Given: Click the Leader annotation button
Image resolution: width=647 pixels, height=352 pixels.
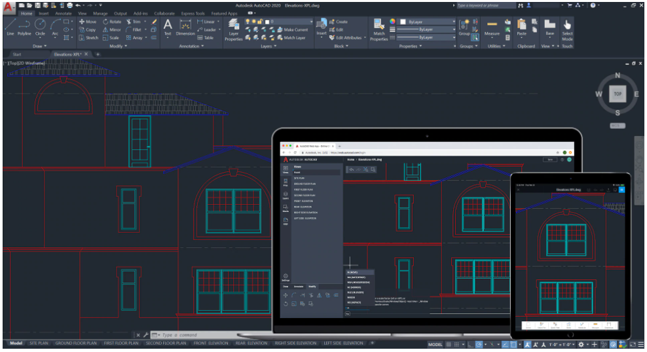Looking at the screenshot, I should [x=207, y=29].
